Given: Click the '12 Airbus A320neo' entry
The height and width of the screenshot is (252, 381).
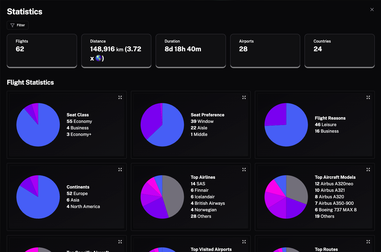Looking at the screenshot, I should click(334, 184).
